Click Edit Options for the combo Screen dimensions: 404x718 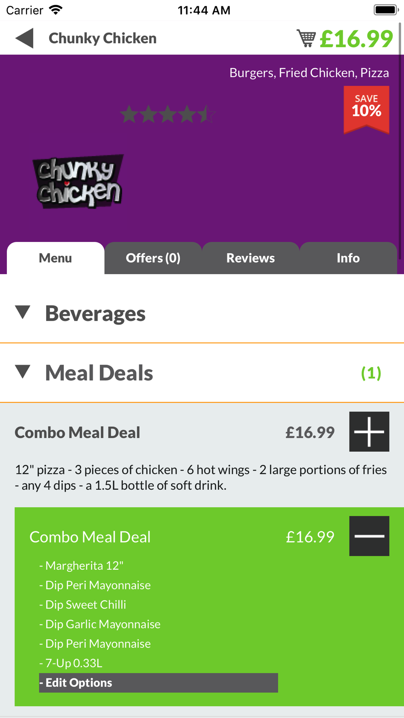[x=158, y=683]
